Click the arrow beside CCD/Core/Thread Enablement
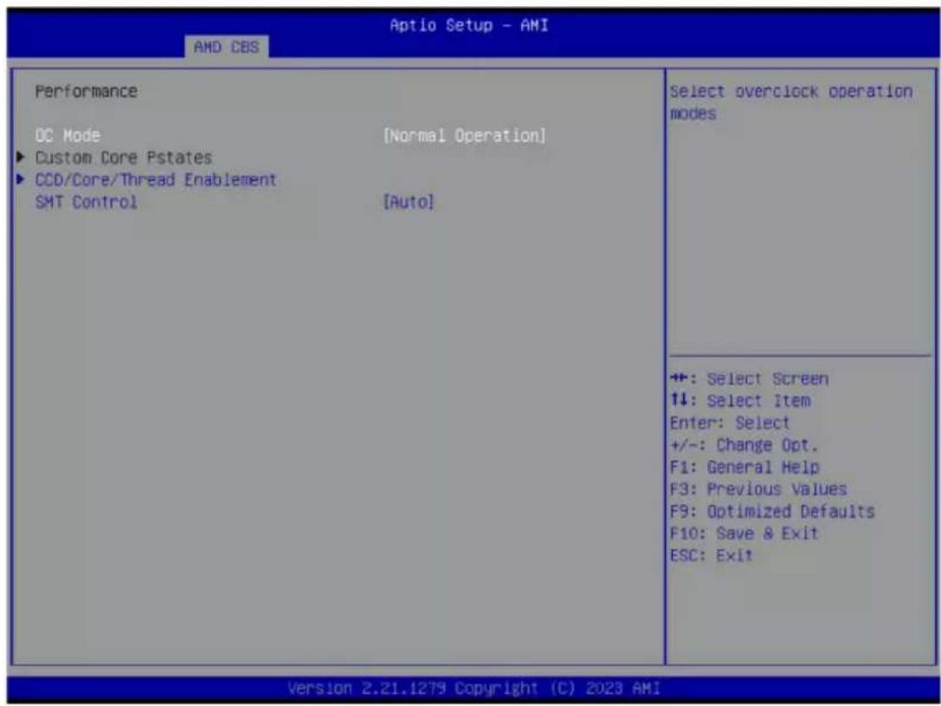The height and width of the screenshot is (706, 941). click(x=23, y=179)
